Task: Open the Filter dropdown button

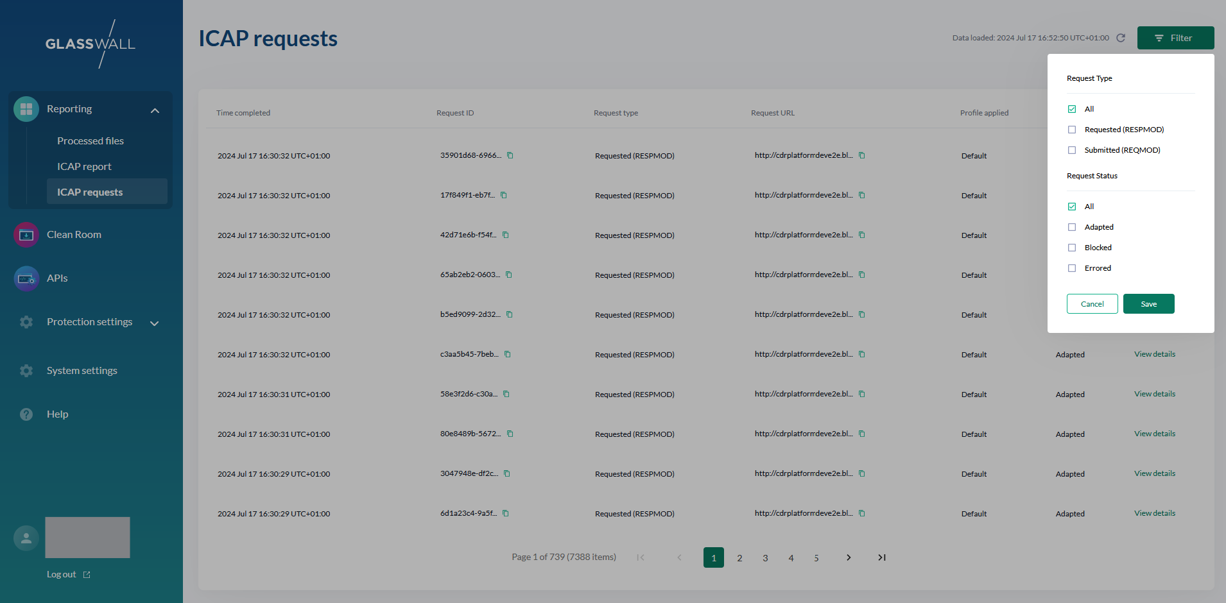Action: (x=1175, y=38)
